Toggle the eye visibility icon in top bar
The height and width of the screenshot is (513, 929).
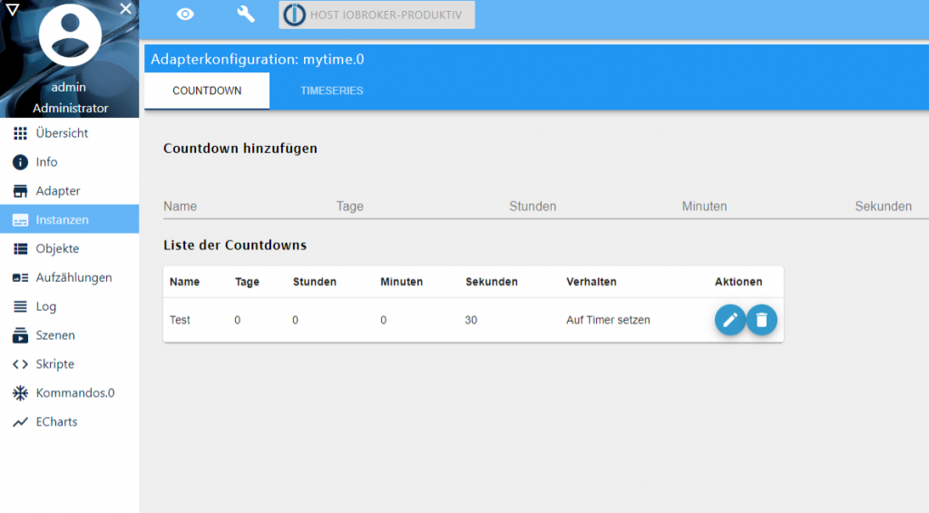point(185,15)
